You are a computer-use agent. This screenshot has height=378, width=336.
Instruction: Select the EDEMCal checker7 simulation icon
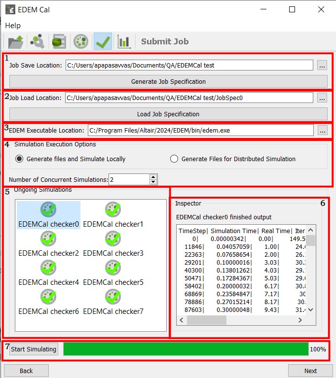pos(113,297)
